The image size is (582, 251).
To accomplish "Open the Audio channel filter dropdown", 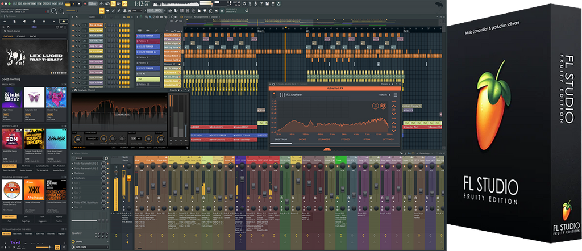I will coord(95,17).
